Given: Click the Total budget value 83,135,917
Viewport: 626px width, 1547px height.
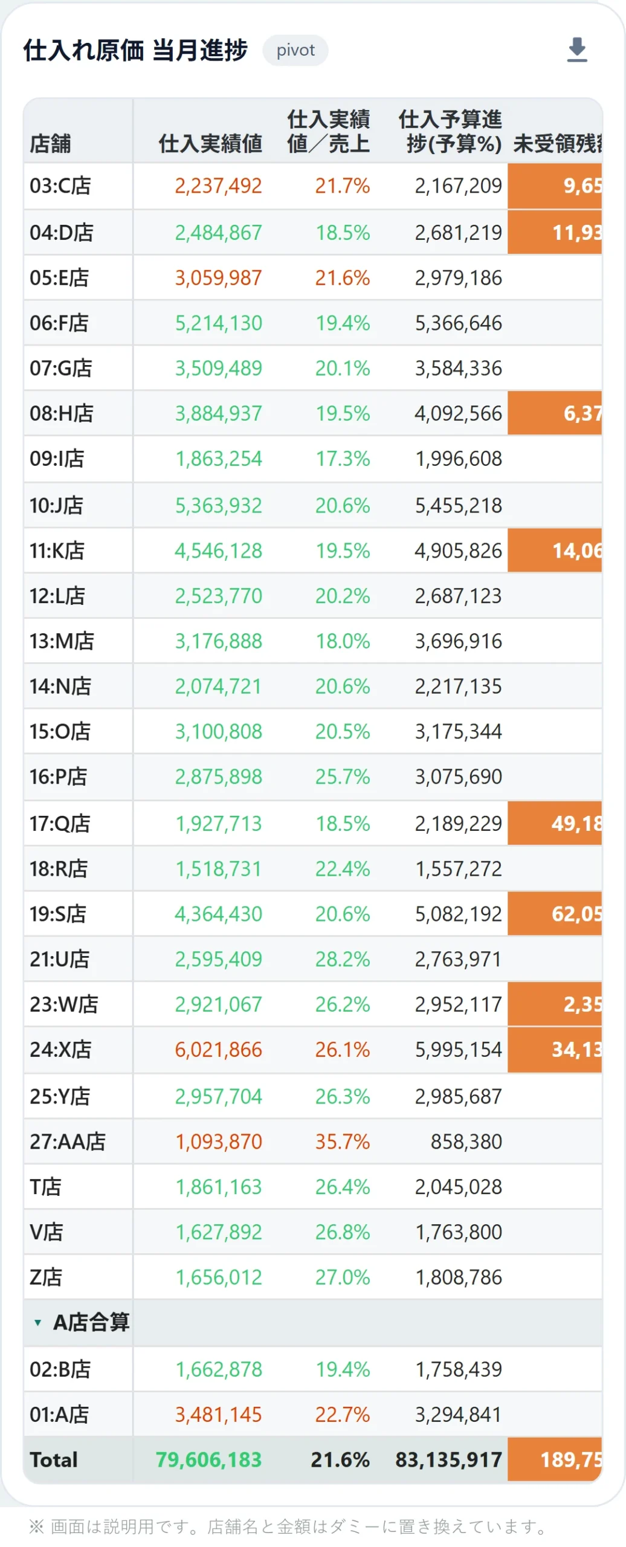Looking at the screenshot, I should [449, 1459].
